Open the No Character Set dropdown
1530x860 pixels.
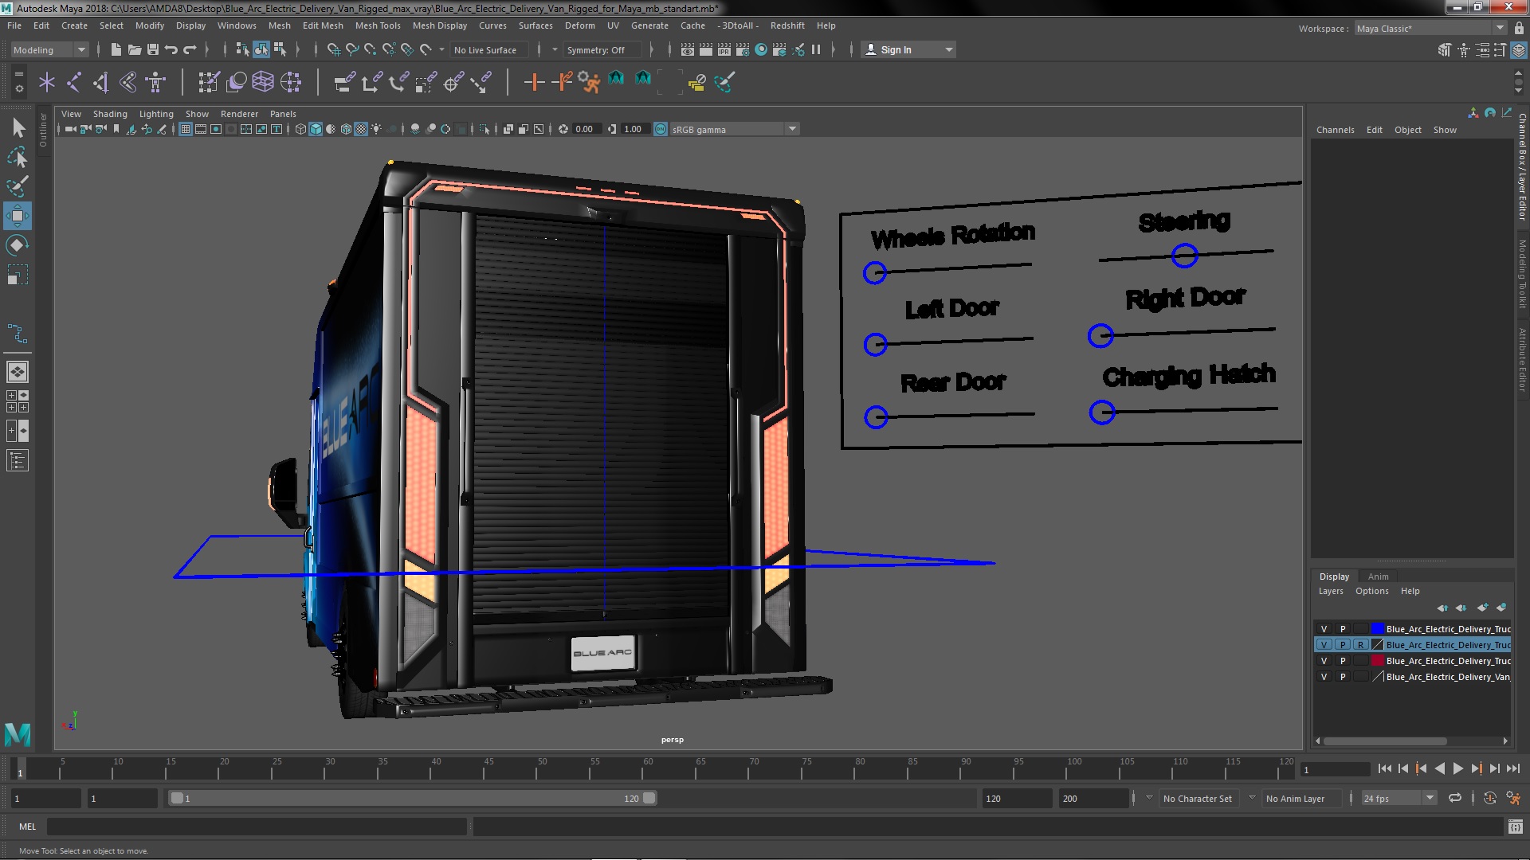pos(1198,798)
